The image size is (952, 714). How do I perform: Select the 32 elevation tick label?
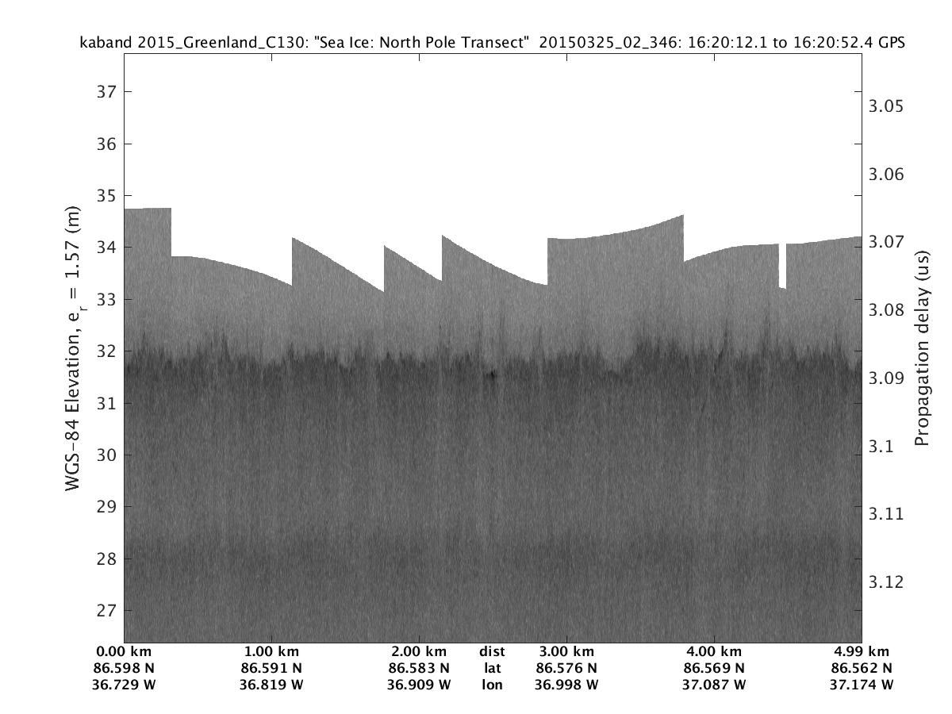click(106, 351)
